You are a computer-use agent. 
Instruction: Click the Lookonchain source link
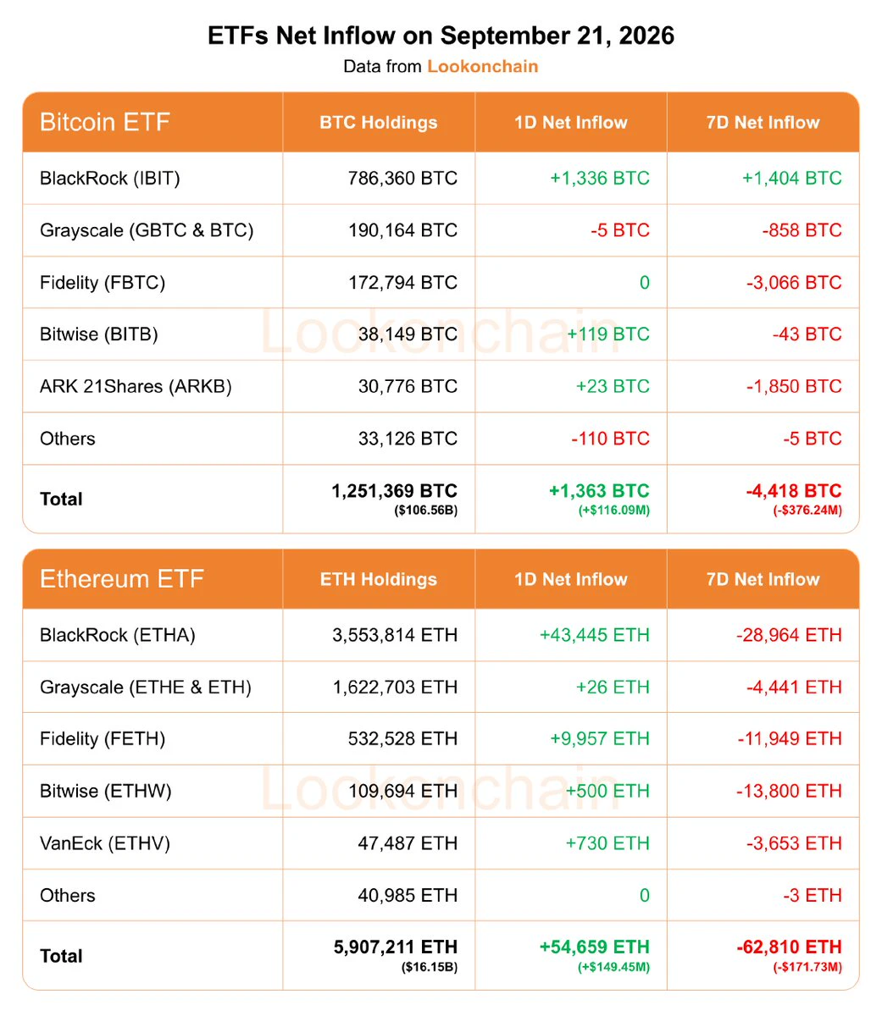coord(482,66)
